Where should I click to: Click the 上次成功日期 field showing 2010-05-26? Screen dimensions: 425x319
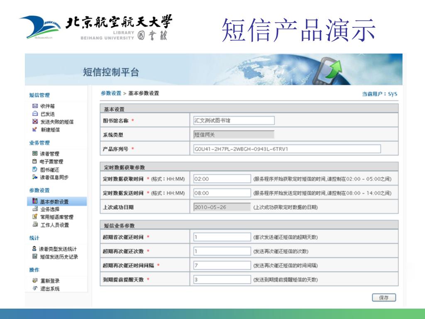222,207
